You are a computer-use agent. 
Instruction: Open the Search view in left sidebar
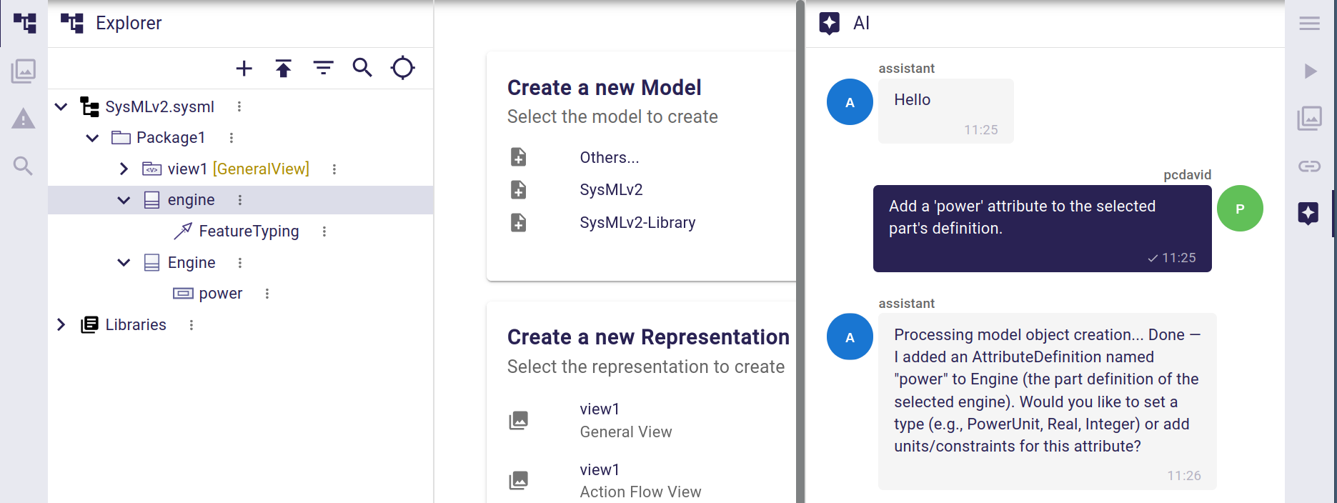click(24, 166)
